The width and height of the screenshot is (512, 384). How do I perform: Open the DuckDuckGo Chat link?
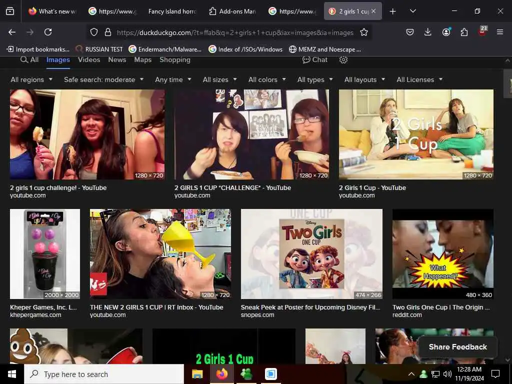pyautogui.click(x=315, y=60)
